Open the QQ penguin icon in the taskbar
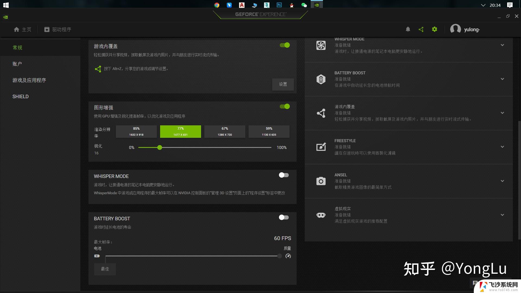 [x=292, y=5]
